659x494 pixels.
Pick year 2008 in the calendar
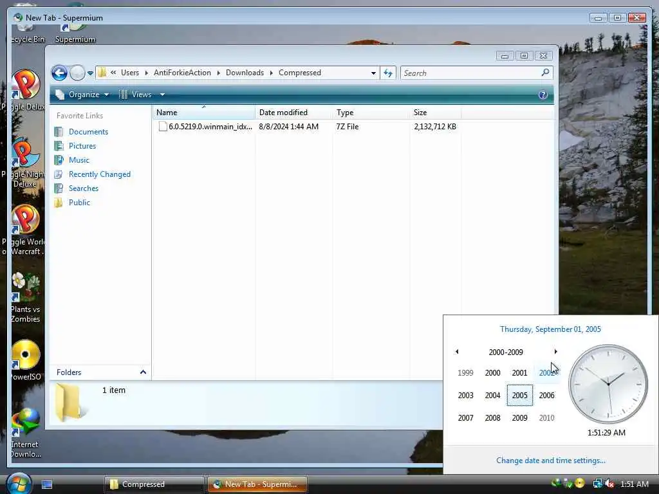point(492,418)
